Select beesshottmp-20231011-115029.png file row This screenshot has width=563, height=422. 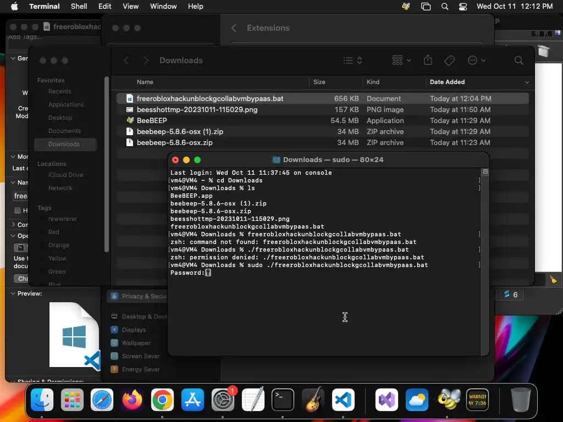(322, 109)
